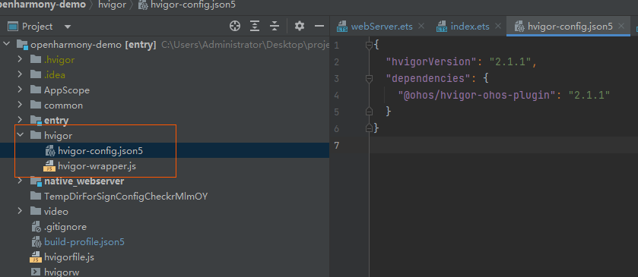Select the TempDirForSignConfigCheckrMlmOY folder
The image size is (638, 277).
[125, 196]
